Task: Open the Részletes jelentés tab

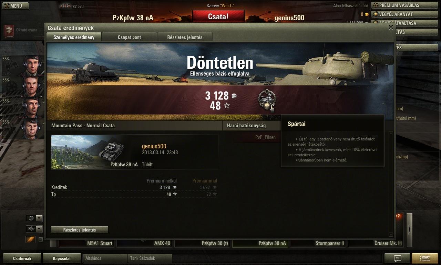Action: (185, 37)
